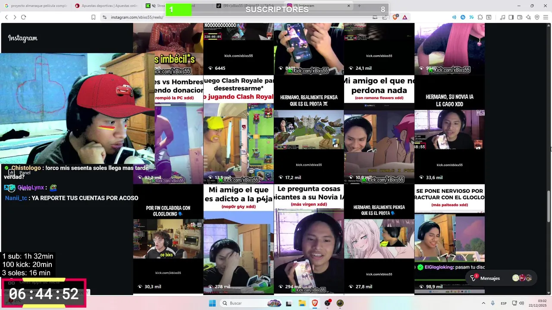Open reel 'Le pregunta cosas picantes'
552x310 pixels.
(x=309, y=239)
